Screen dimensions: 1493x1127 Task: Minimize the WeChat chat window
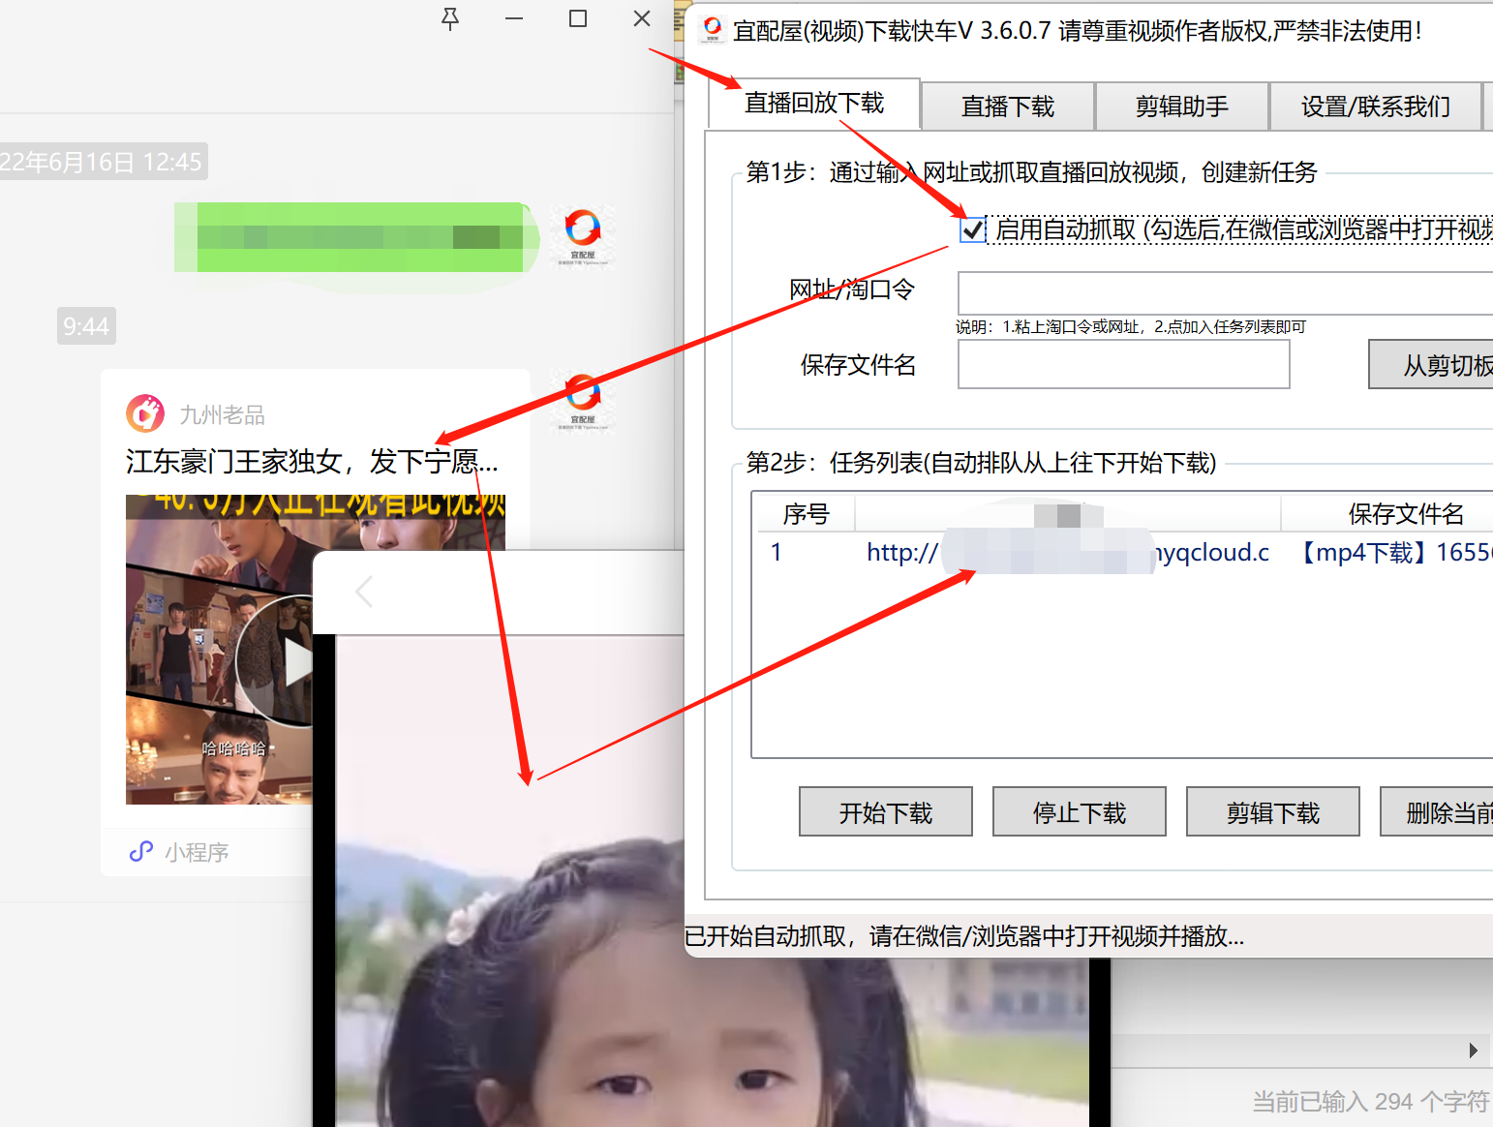[x=514, y=19]
